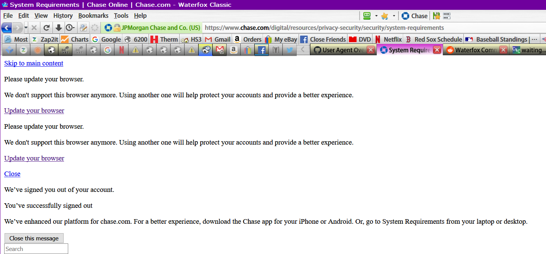The image size is (546, 254).
Task: Click the Close this message button
Action: 34,238
